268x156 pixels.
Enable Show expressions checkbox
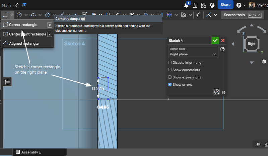pos(170,77)
